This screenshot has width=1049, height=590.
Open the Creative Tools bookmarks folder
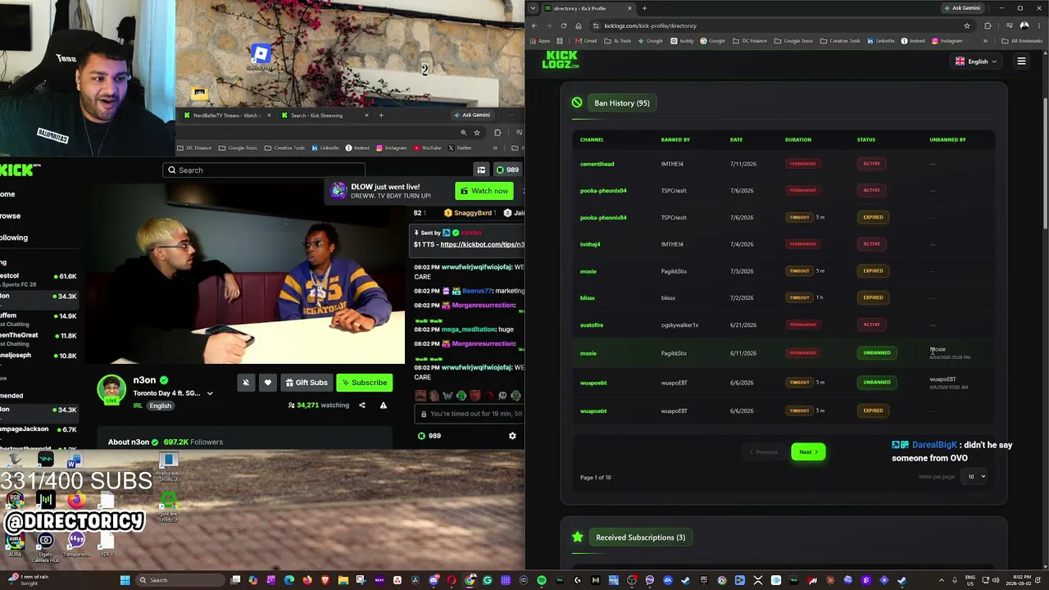point(840,41)
